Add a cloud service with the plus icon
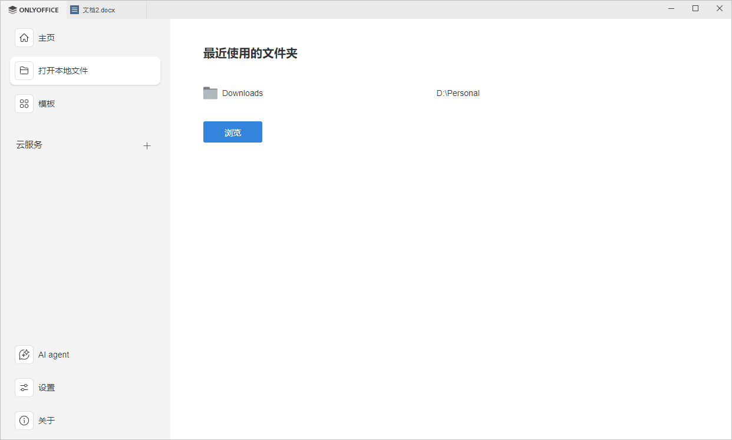Screen dimensions: 732x440 tap(147, 145)
